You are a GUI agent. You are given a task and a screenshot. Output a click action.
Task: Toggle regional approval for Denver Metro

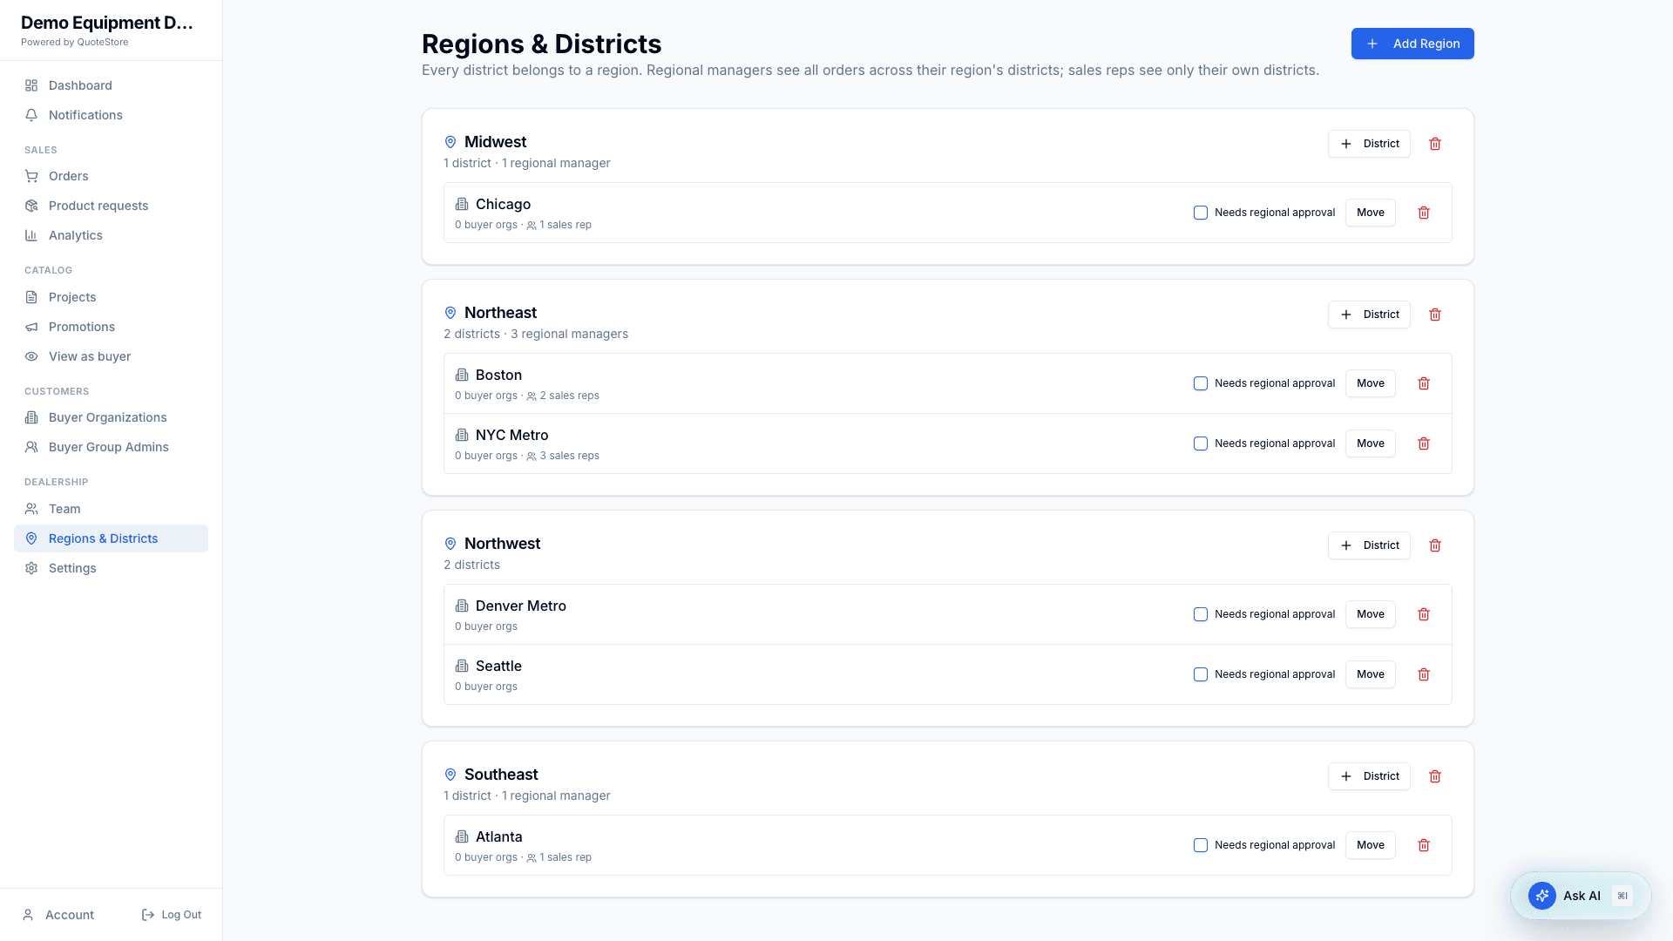pos(1201,614)
